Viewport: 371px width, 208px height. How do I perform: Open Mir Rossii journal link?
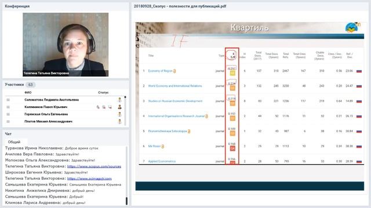[154, 146]
